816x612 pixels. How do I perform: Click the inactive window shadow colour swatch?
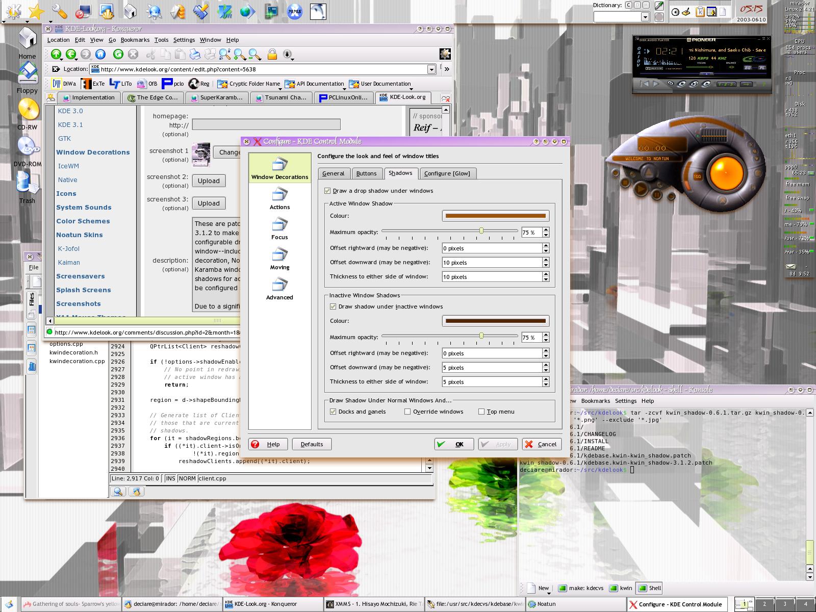(495, 321)
